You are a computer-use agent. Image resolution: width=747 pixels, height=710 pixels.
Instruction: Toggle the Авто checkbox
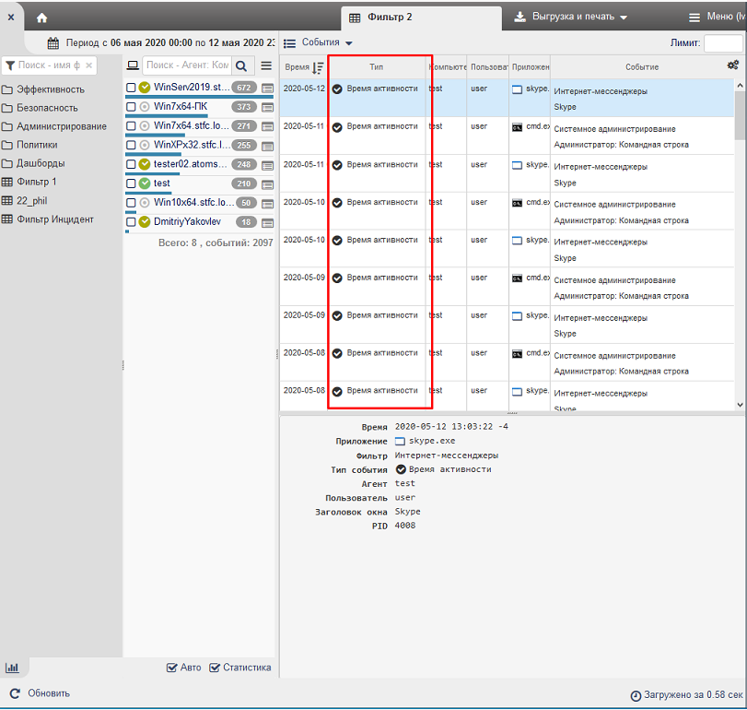coord(172,668)
